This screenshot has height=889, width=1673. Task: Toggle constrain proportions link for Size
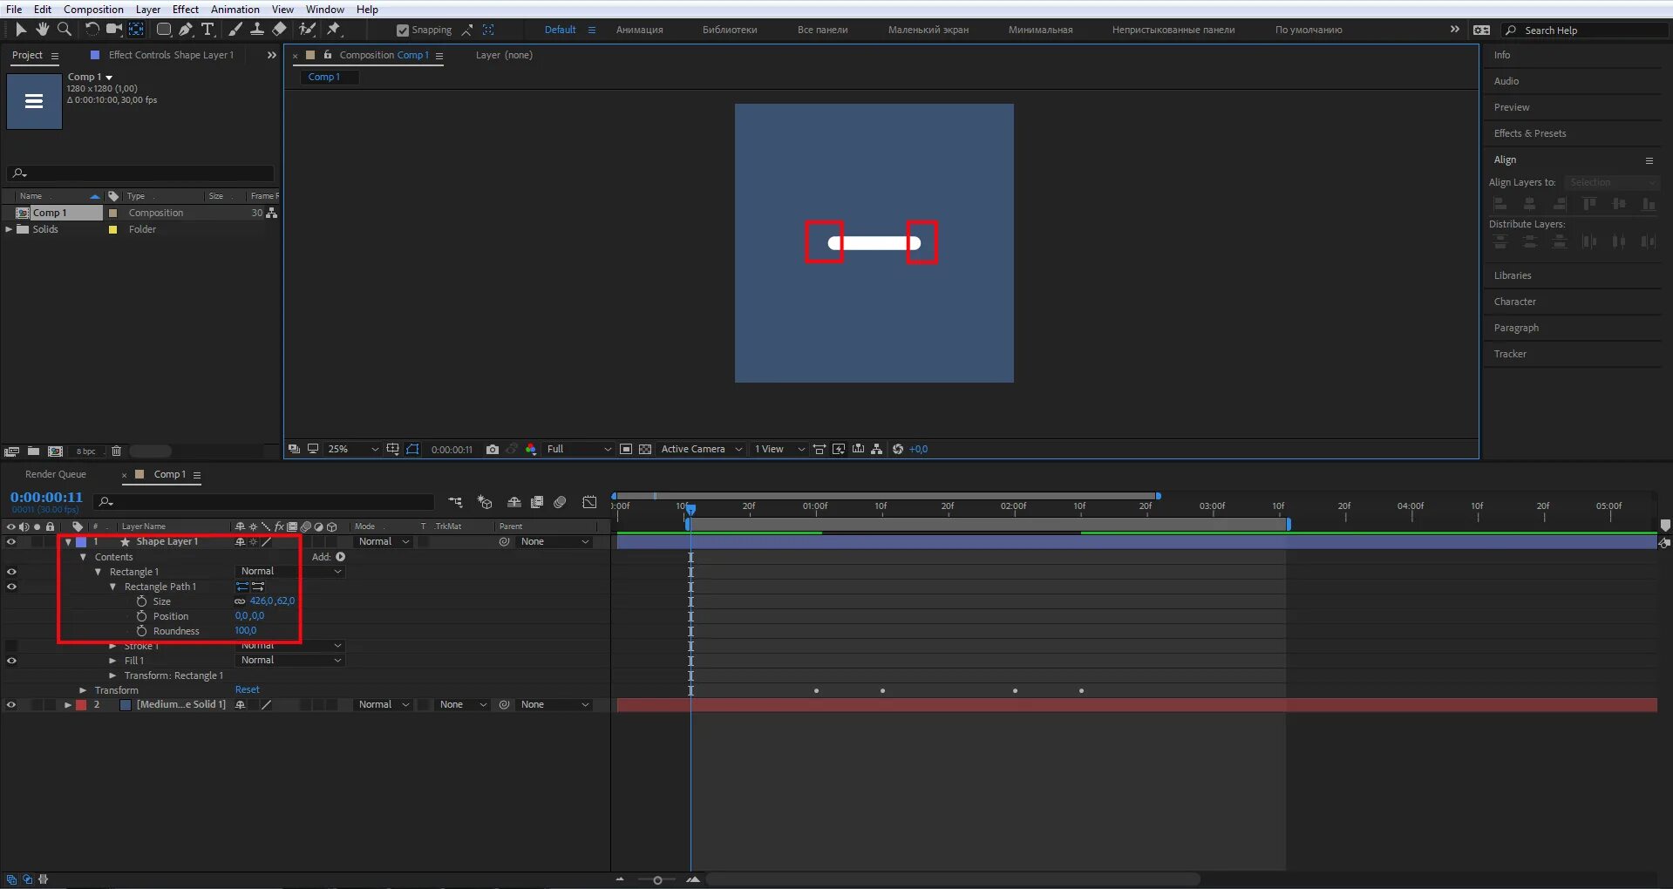(240, 601)
